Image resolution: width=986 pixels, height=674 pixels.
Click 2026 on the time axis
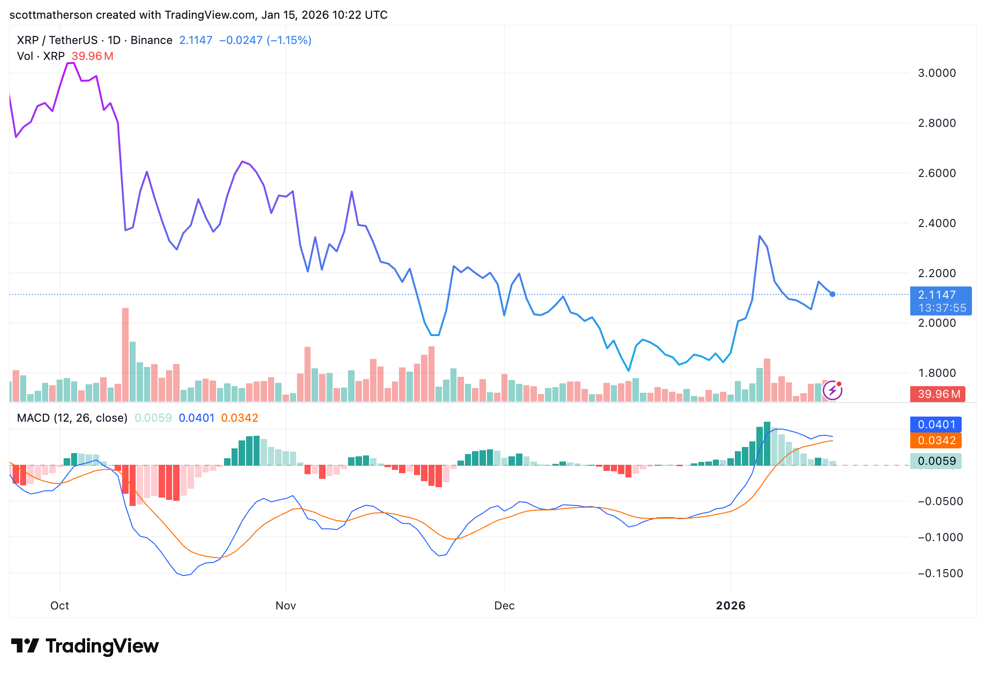pos(731,605)
